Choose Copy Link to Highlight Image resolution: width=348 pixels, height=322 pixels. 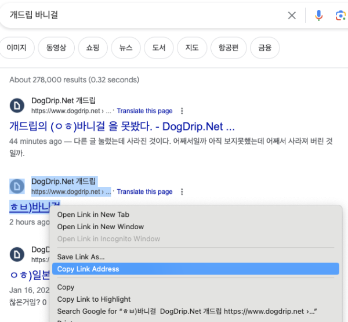coord(94,299)
